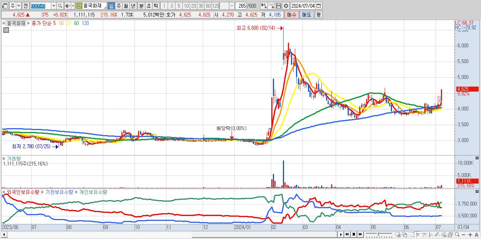Select the 분 minute period tab
Screen dimensions: 481x239
click(141, 6)
